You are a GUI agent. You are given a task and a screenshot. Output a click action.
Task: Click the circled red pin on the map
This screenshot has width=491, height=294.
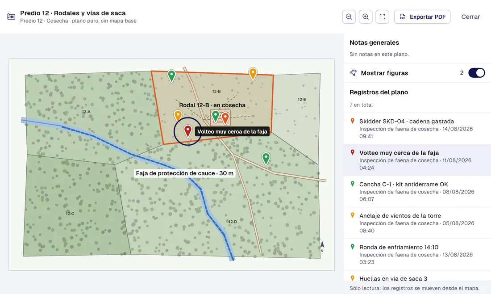tap(187, 131)
